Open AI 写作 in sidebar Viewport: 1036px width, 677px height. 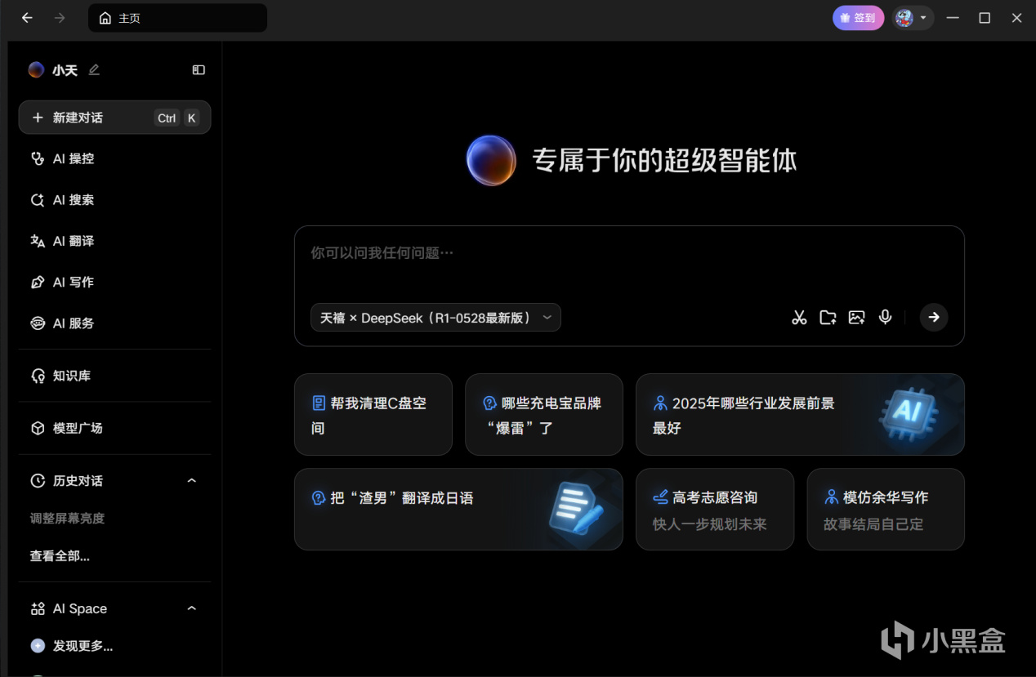(114, 282)
